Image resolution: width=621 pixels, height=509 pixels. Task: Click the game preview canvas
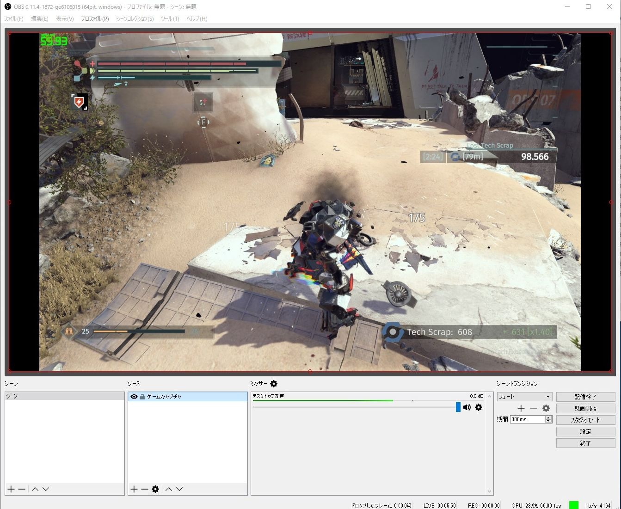point(310,202)
